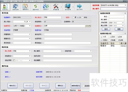The image size is (128, 92).
Task: Click the 身份证号 input field
Action: (58, 34)
